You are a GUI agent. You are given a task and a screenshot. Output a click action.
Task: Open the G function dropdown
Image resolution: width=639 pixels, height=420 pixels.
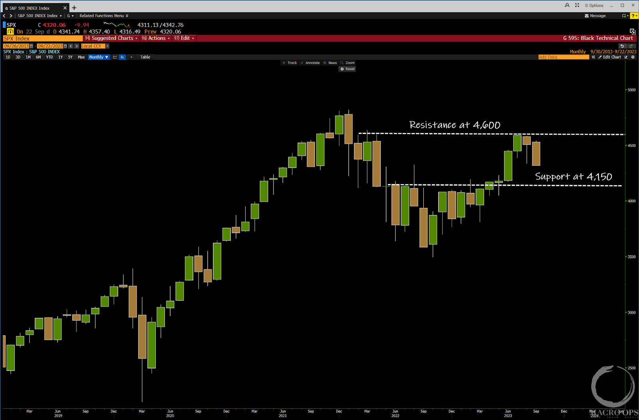(70, 16)
